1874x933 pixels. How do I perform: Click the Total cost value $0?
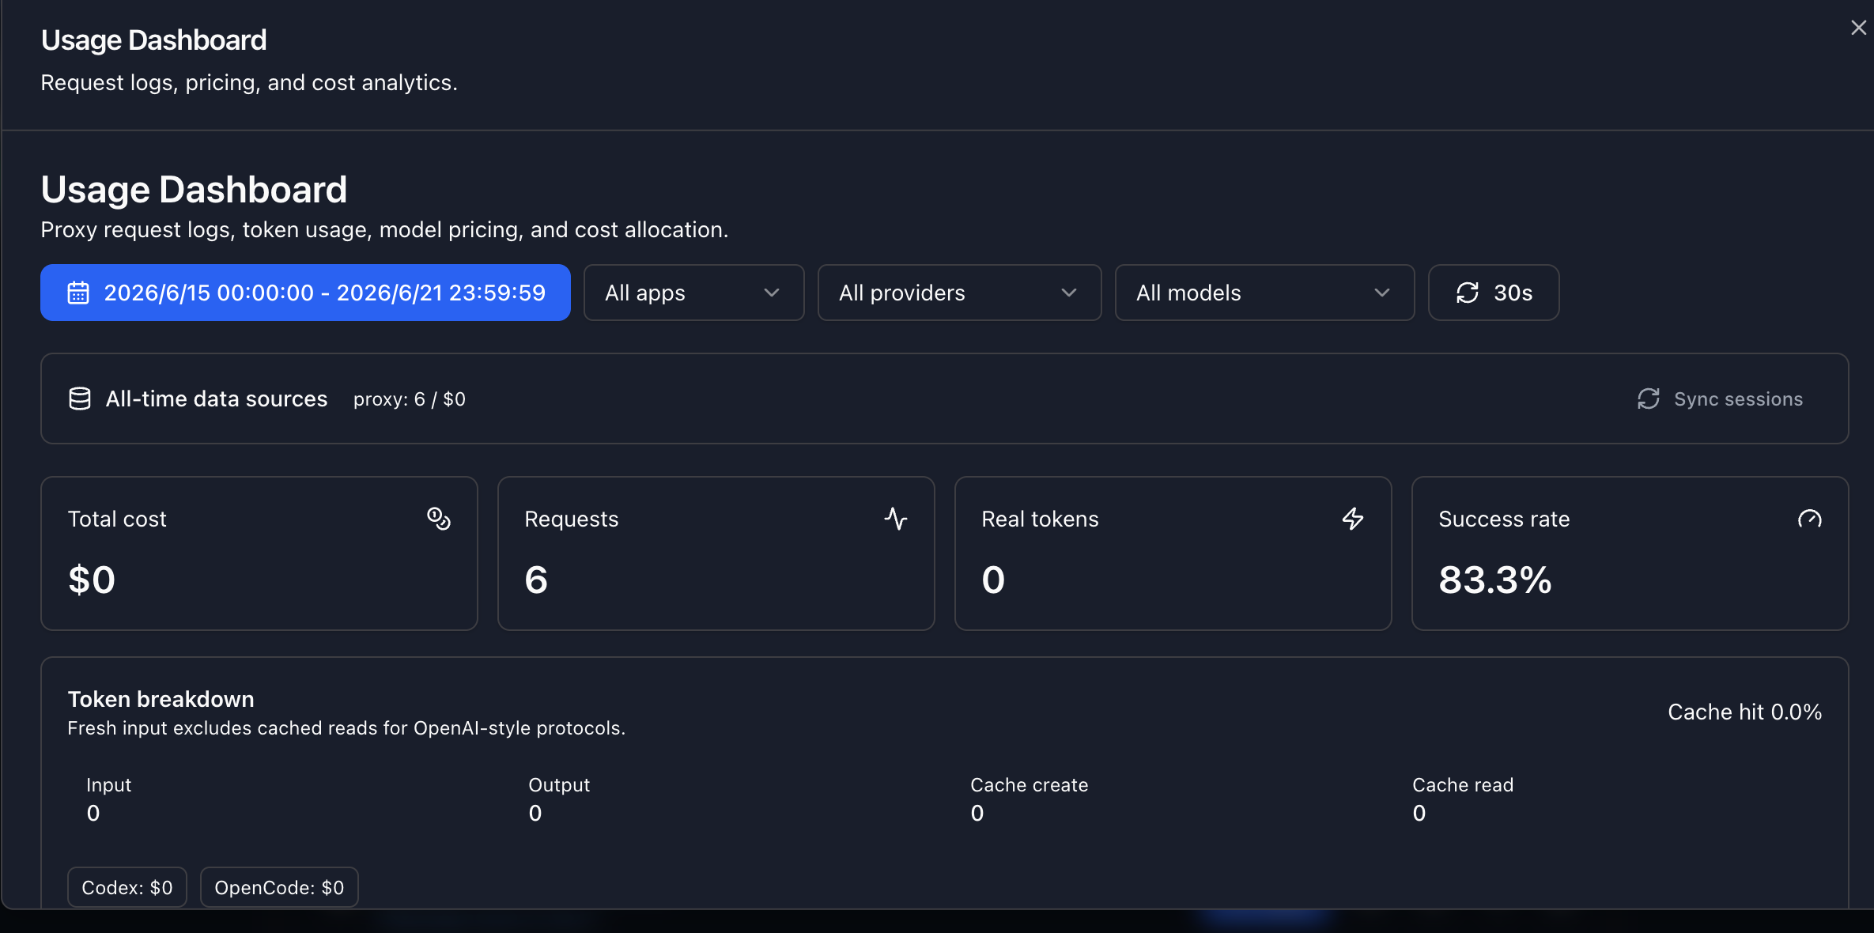[92, 580]
